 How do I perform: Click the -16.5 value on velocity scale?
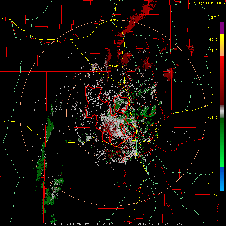tap(213, 118)
